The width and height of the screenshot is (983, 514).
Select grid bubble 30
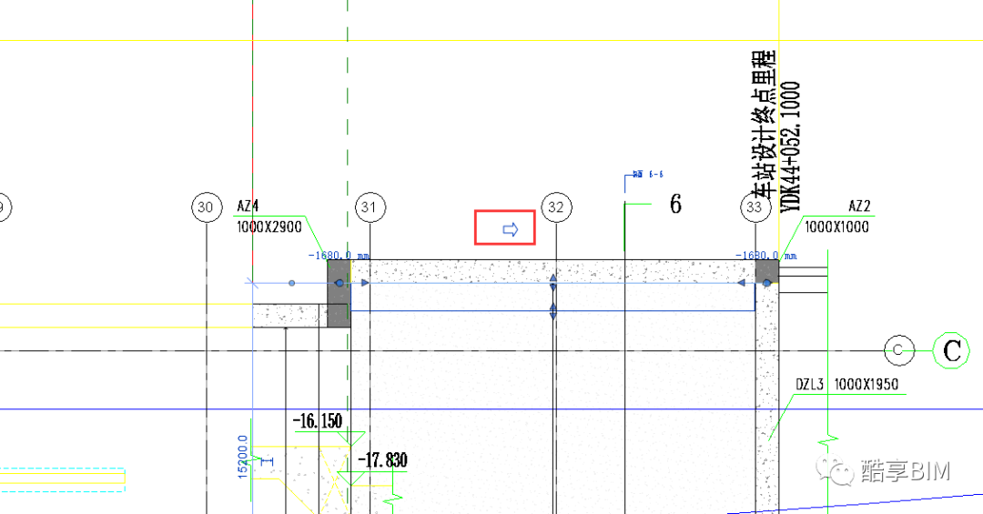(207, 207)
